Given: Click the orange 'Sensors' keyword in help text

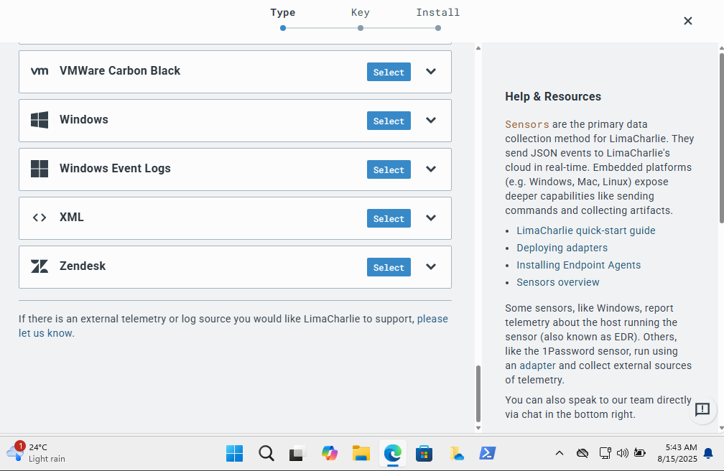Looking at the screenshot, I should [527, 125].
